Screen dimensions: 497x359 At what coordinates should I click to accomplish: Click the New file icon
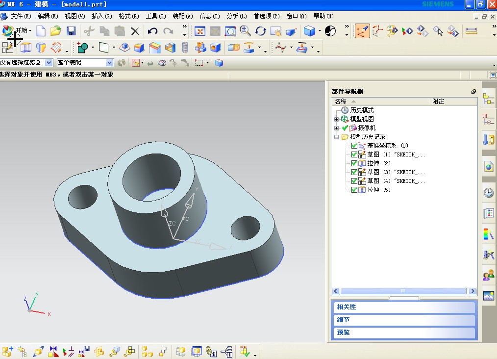(x=41, y=31)
